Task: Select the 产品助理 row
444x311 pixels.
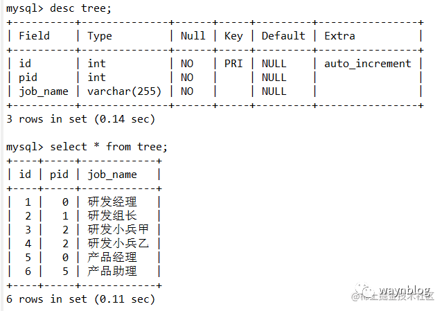Action: (84, 272)
